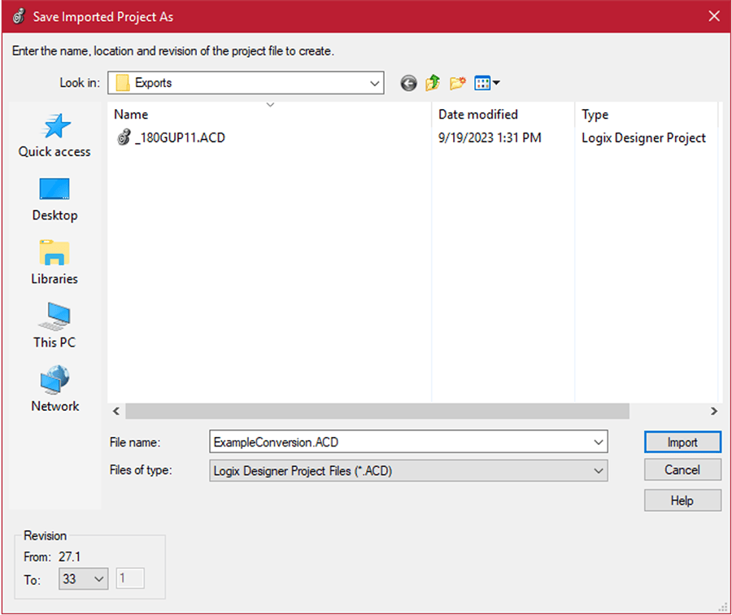Open Desktop location in sidebar
732x615 pixels.
[x=54, y=199]
